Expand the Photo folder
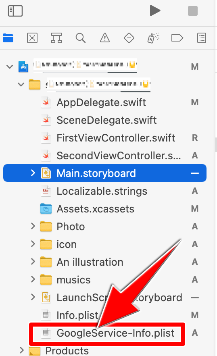 tap(33, 226)
